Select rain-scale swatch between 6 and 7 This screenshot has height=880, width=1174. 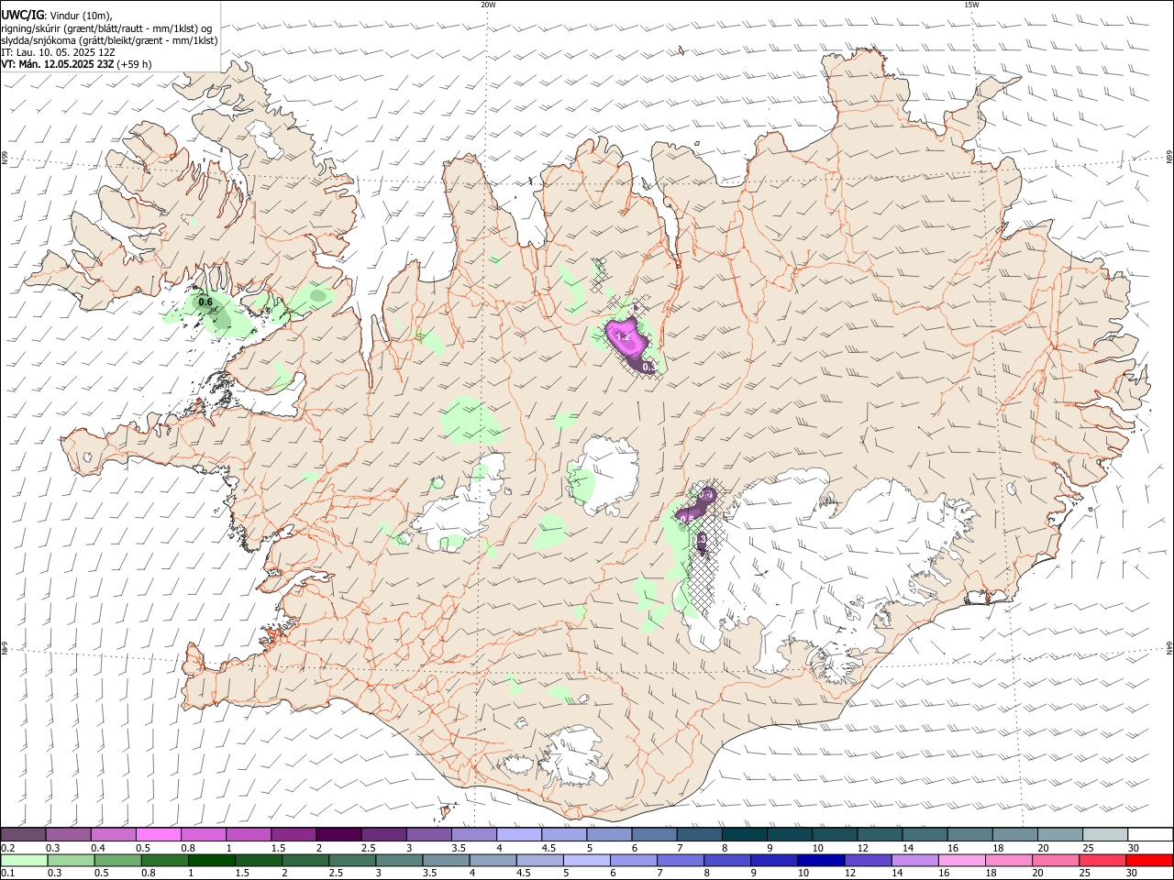634,860
